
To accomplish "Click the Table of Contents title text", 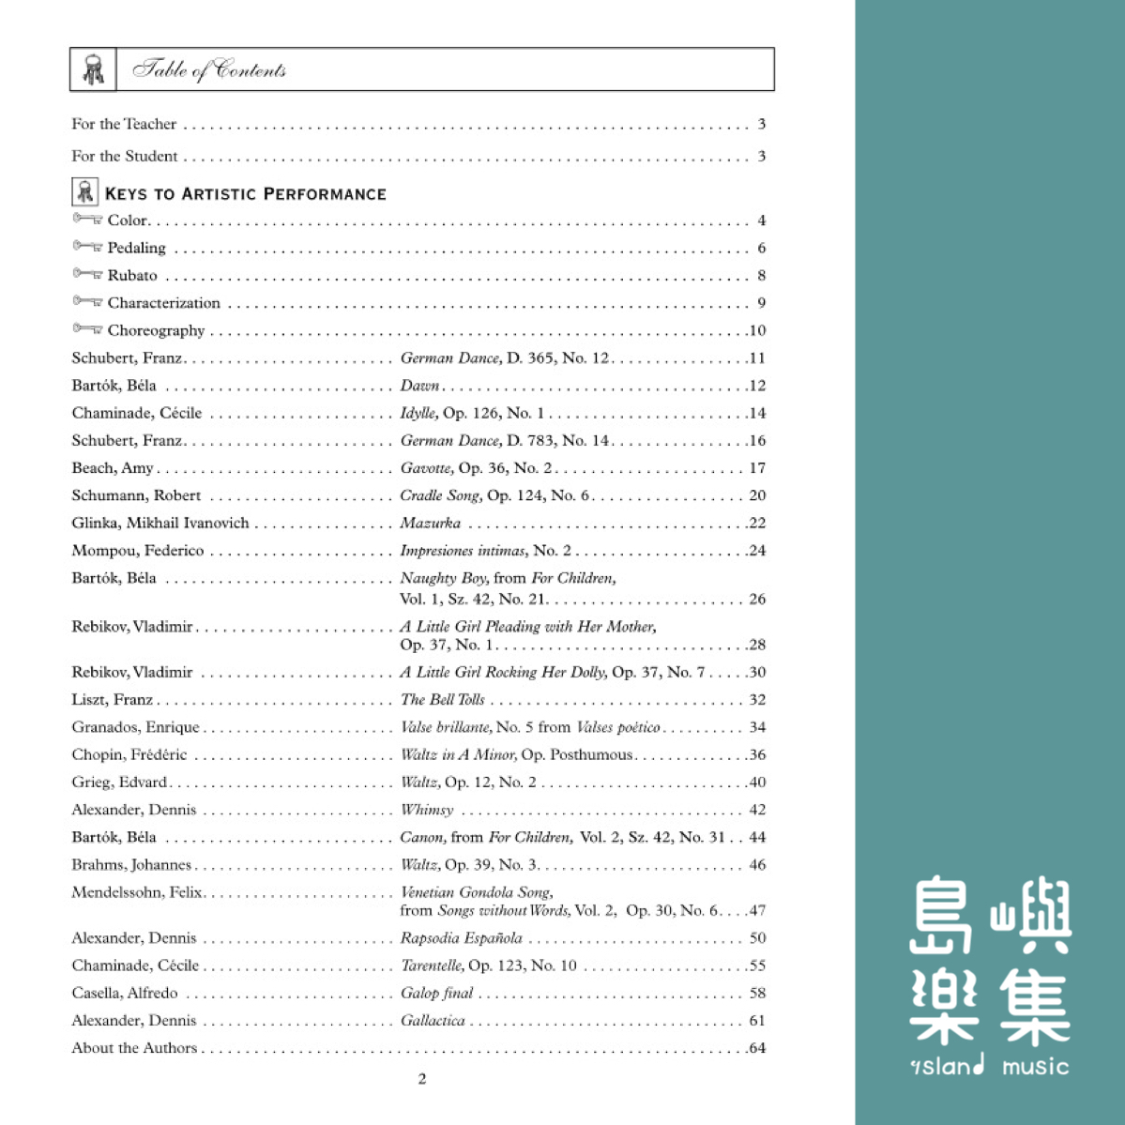I will pyautogui.click(x=209, y=70).
